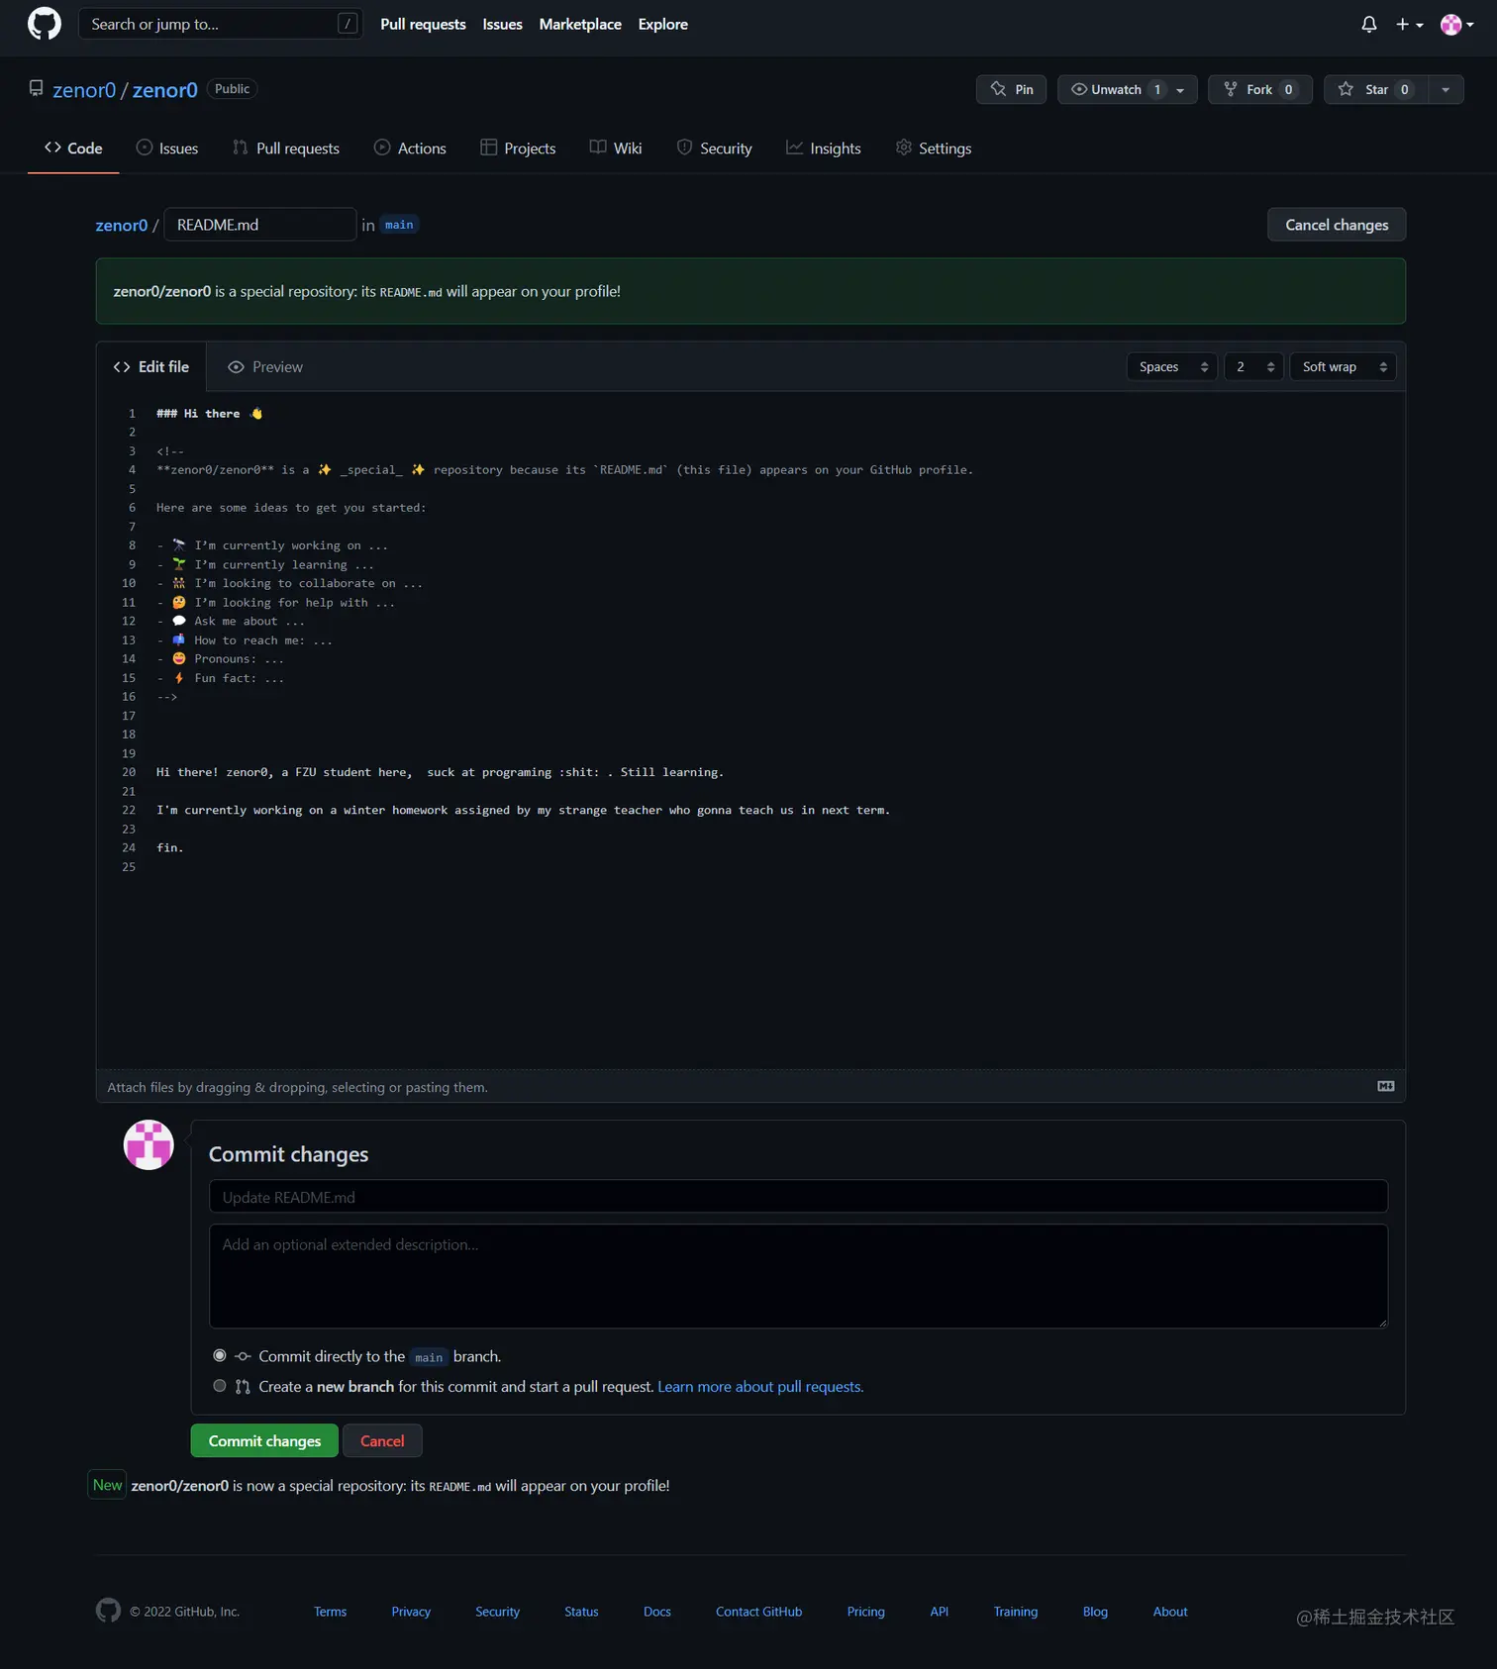Open the Training footer link
1497x1669 pixels.
point(1016,1612)
